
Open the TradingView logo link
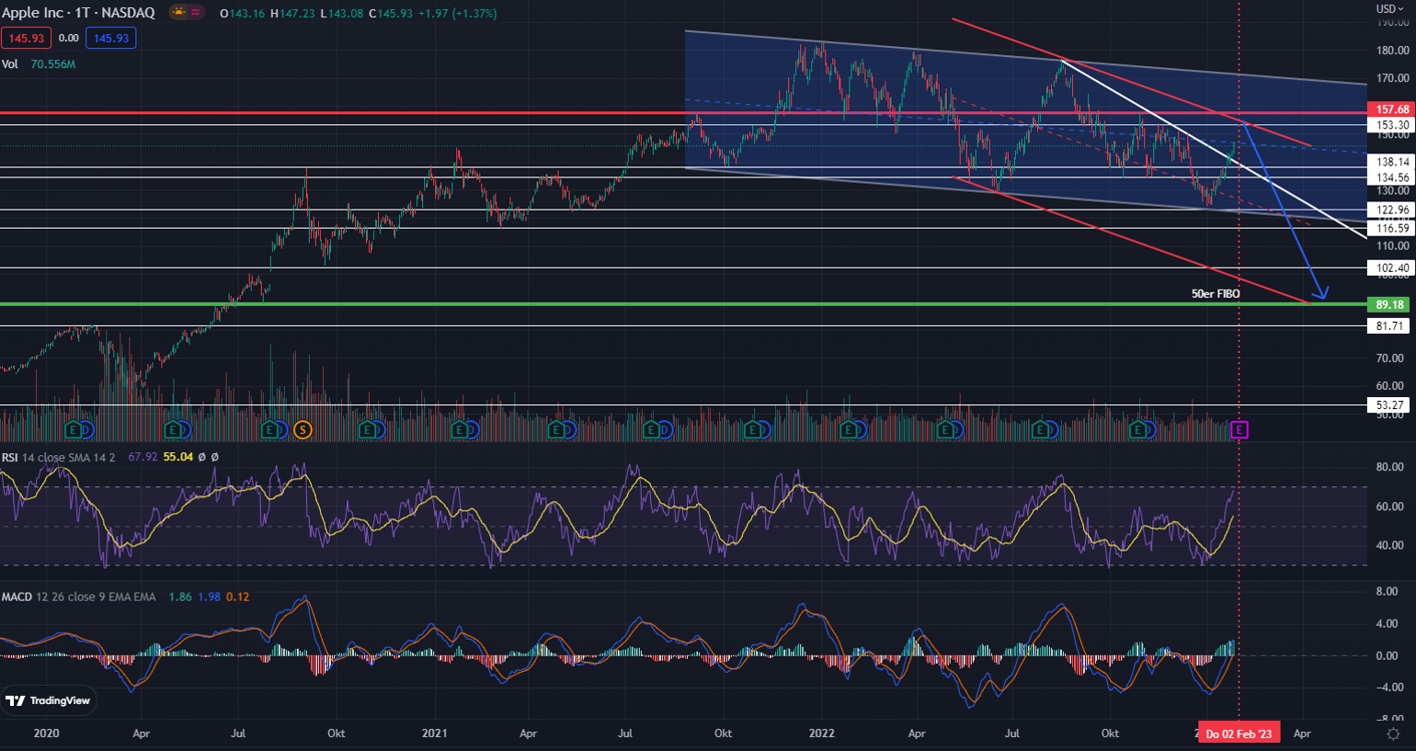point(49,700)
